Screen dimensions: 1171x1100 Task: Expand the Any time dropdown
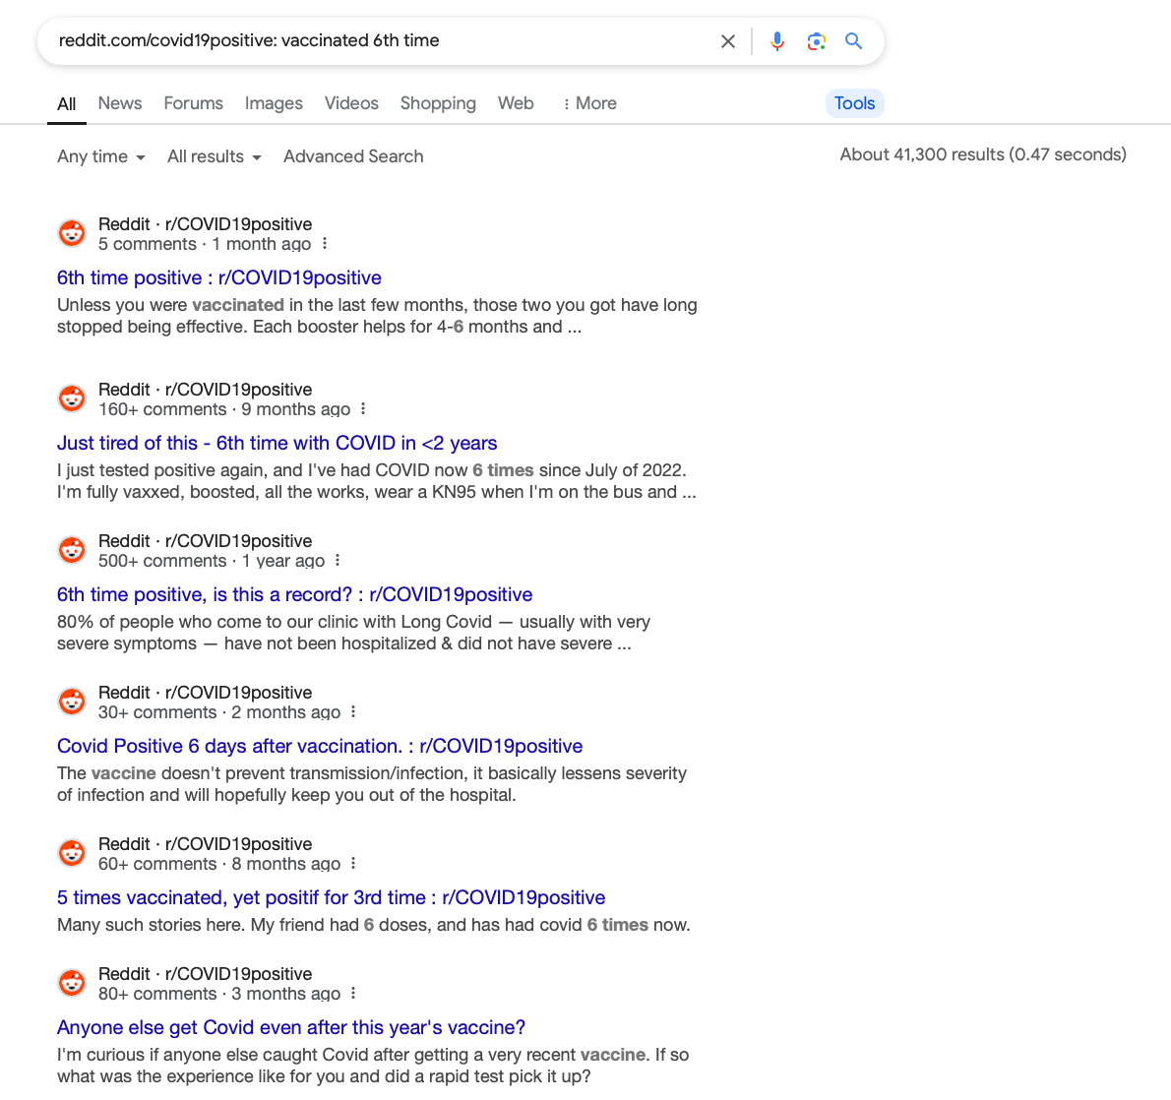100,156
